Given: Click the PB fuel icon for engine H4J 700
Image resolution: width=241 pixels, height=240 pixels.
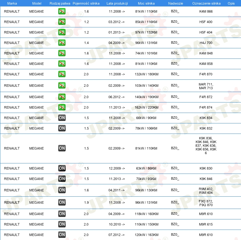Looking at the screenshot, I should pyautogui.click(x=62, y=43).
